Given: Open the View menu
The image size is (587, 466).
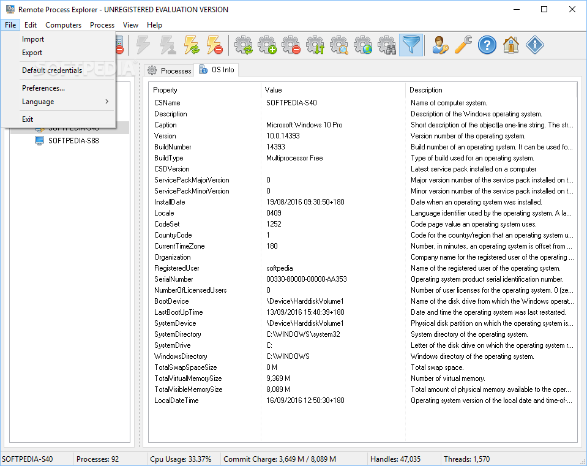Looking at the screenshot, I should pos(130,25).
